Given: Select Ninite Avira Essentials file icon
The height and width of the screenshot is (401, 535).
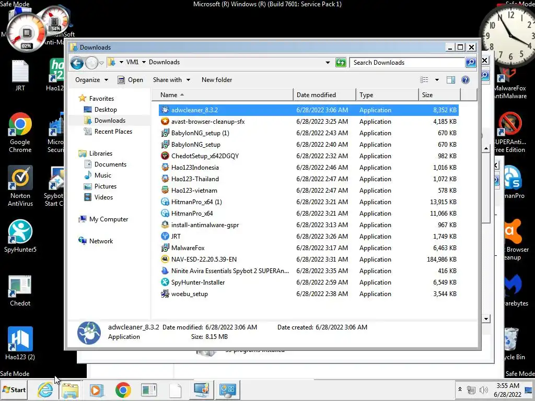Looking at the screenshot, I should (x=165, y=271).
